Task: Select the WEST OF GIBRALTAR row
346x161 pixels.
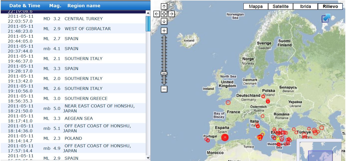Action: point(73,28)
